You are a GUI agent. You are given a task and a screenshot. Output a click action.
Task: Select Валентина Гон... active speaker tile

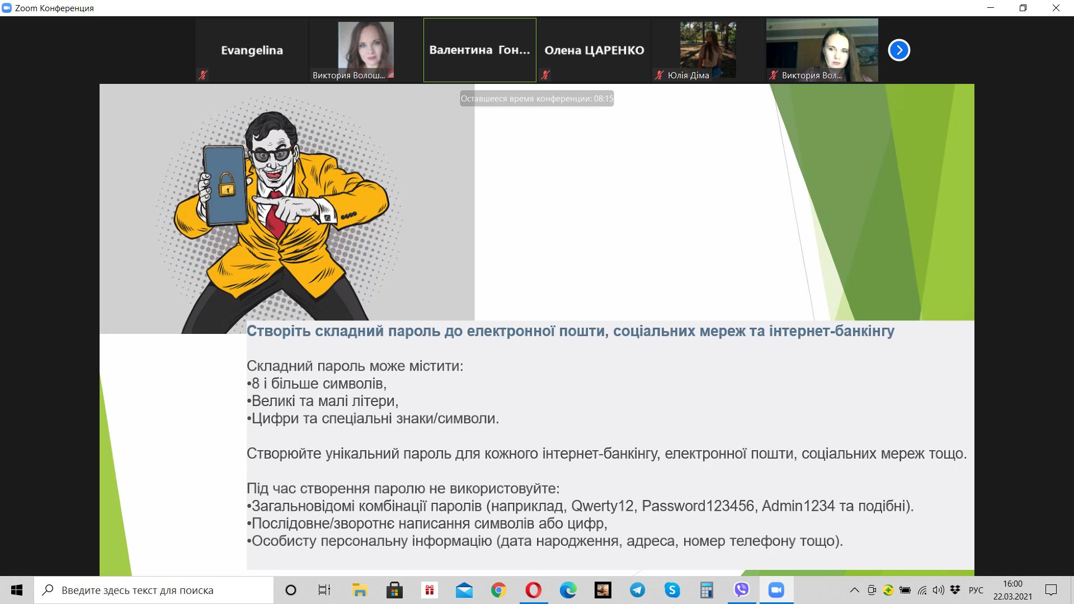click(479, 50)
